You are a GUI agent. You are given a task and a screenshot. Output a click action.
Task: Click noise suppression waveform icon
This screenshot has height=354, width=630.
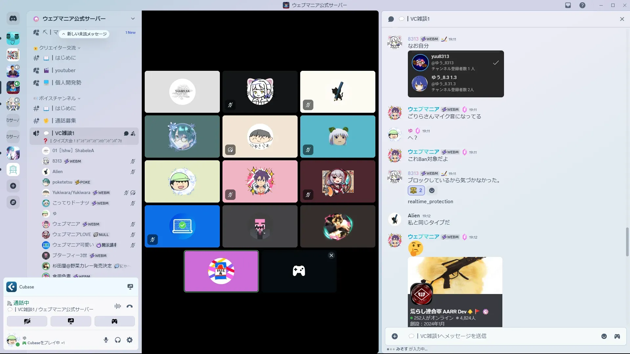[117, 306]
